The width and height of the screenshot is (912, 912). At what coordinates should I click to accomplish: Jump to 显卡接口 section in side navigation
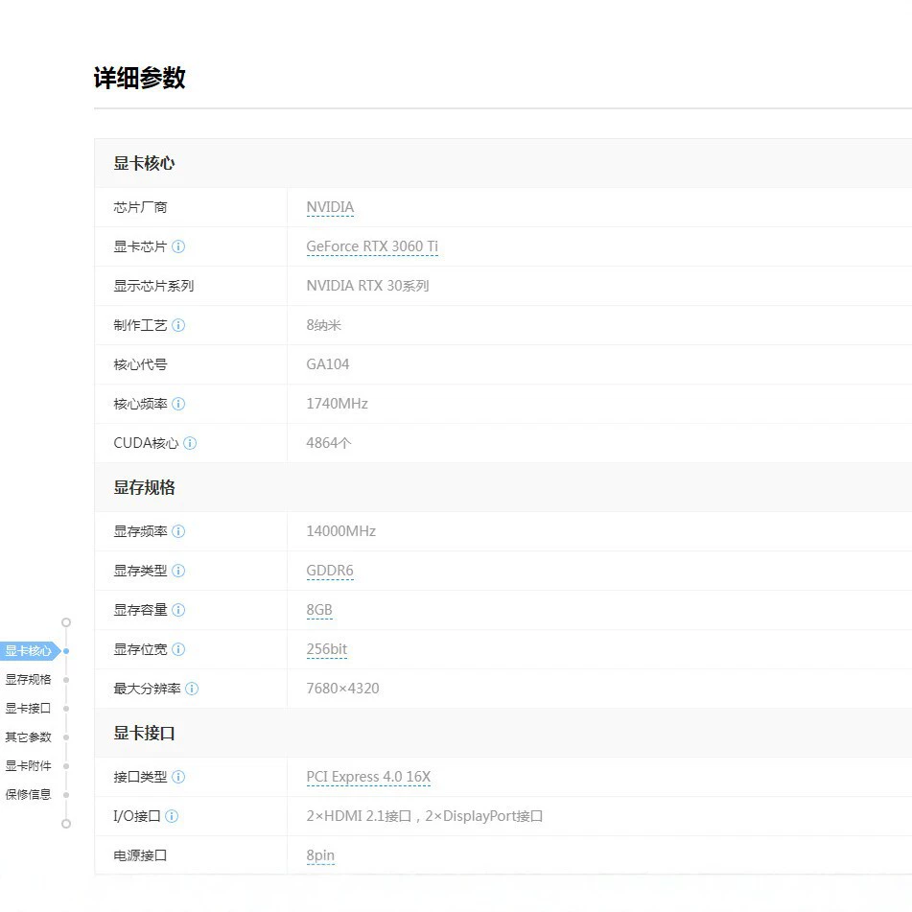click(x=29, y=709)
